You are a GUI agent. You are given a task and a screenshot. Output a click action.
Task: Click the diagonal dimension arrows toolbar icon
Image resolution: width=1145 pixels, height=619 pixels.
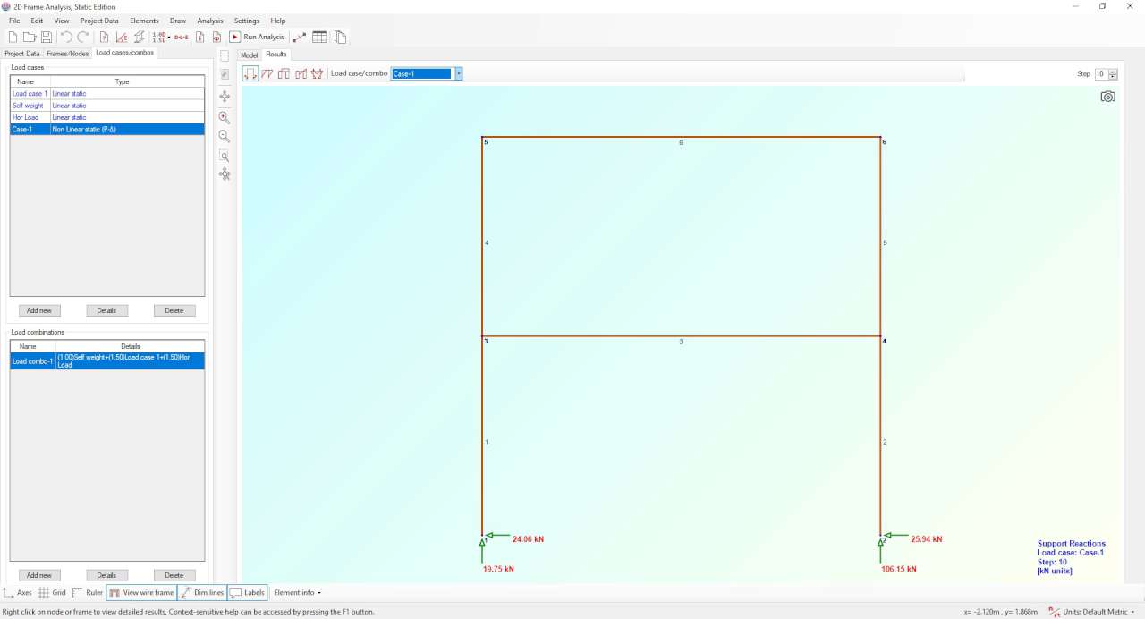[300, 37]
